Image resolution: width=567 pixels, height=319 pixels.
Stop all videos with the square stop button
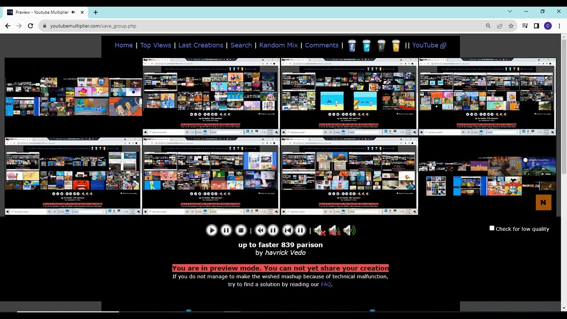(241, 230)
